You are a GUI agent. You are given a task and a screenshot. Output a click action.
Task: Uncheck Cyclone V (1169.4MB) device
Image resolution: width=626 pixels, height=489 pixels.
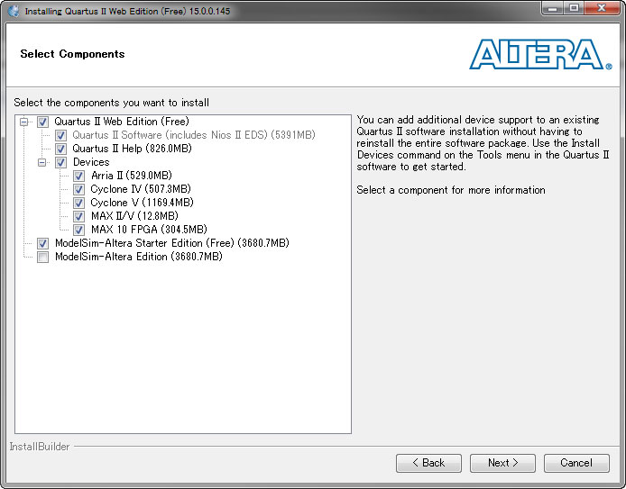point(78,203)
